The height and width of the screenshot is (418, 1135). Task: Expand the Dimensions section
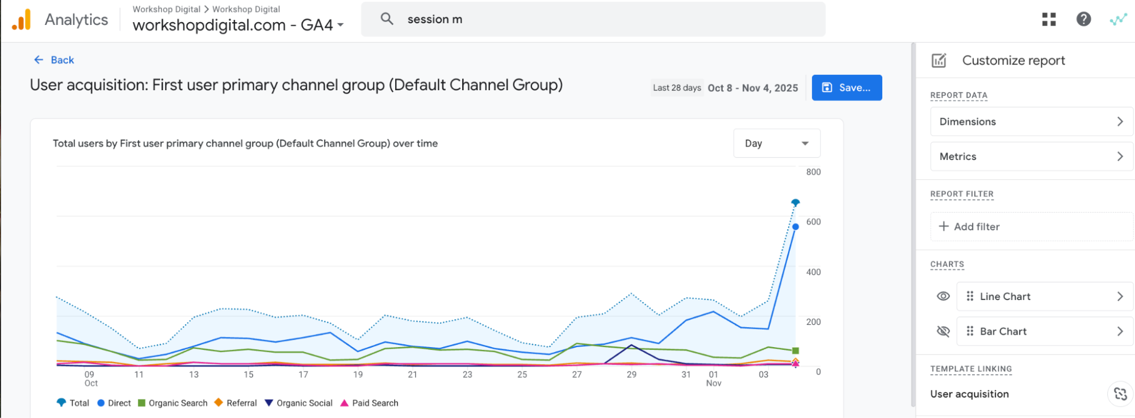click(1032, 121)
